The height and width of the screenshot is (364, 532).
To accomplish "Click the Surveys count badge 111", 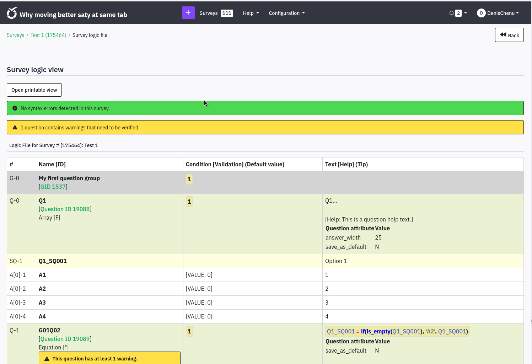I will click(227, 13).
